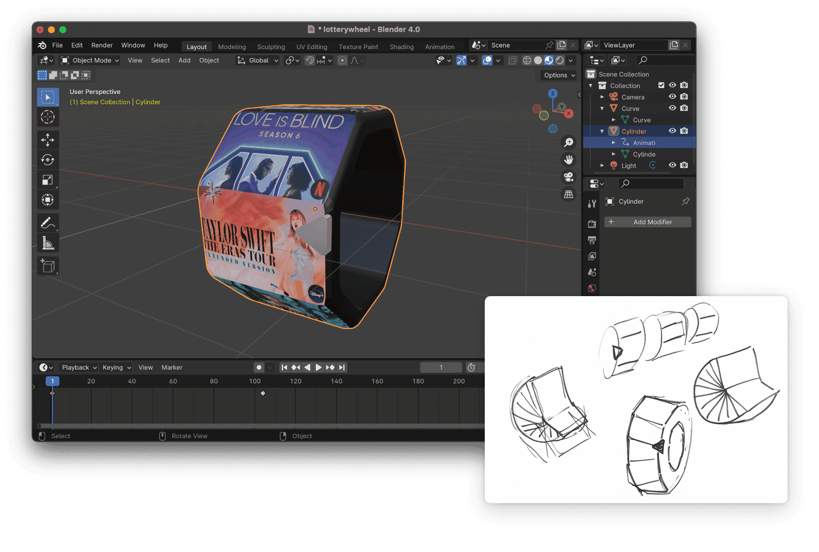The height and width of the screenshot is (552, 819).
Task: Select the Add Cube tool
Action: [48, 266]
